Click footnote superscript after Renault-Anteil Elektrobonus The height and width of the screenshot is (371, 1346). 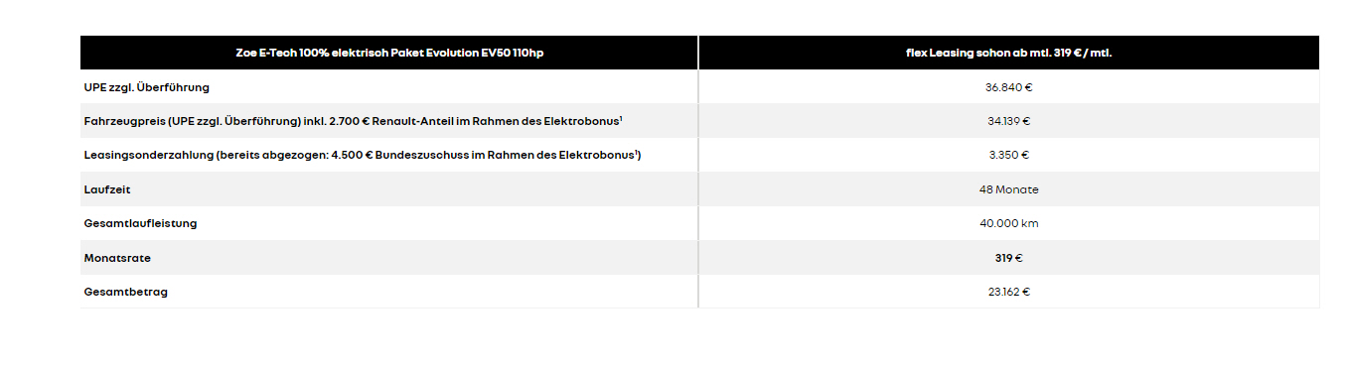pos(621,118)
